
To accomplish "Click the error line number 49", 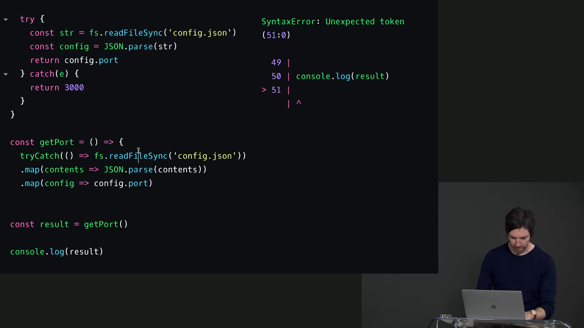I will click(276, 63).
